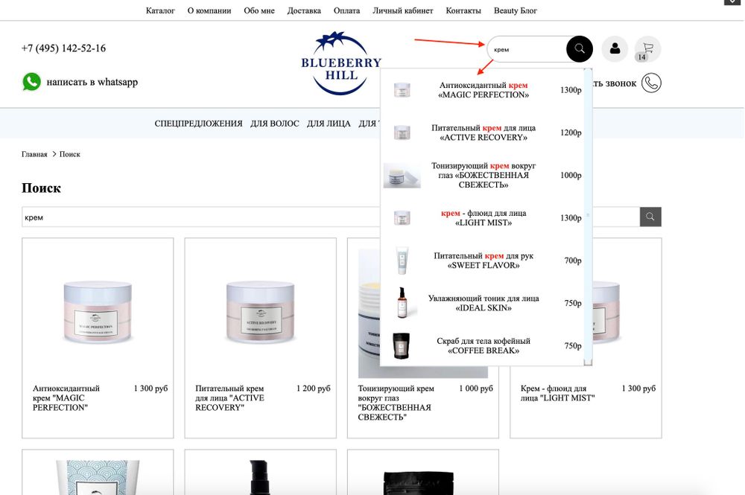Go to Главная breadcrumb

(x=34, y=154)
